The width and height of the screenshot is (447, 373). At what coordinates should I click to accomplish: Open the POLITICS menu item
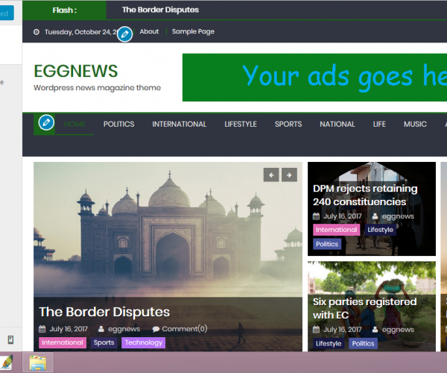pos(118,124)
